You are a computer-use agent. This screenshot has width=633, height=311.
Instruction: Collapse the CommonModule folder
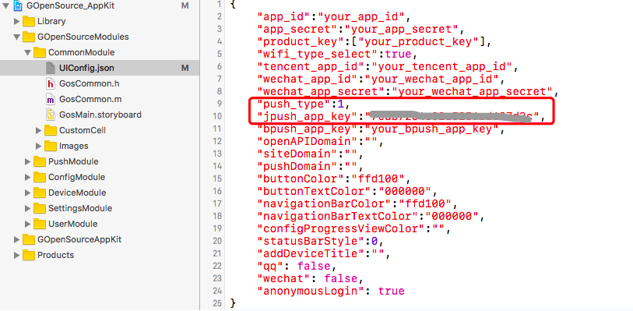(27, 52)
